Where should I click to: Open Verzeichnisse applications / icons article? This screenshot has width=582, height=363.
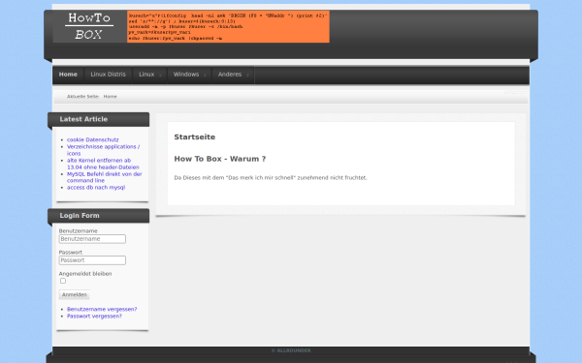(x=103, y=150)
